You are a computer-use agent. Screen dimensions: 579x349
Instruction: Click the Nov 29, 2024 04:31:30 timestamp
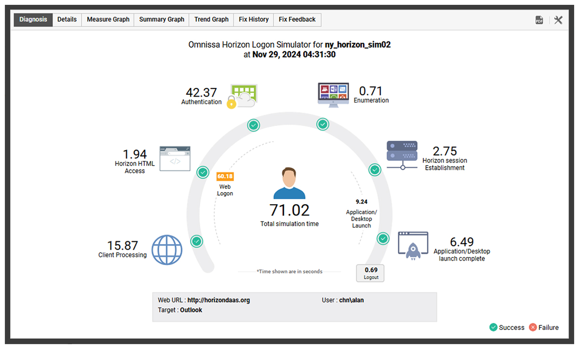(x=294, y=55)
